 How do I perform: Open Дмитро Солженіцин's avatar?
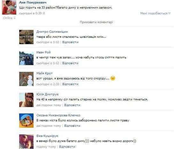26,37
